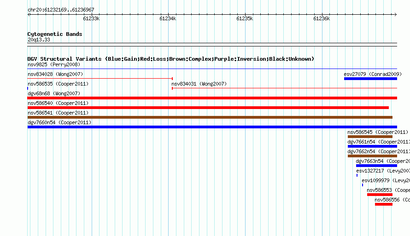Select the nsv834031 thin red line

[x=285, y=88]
